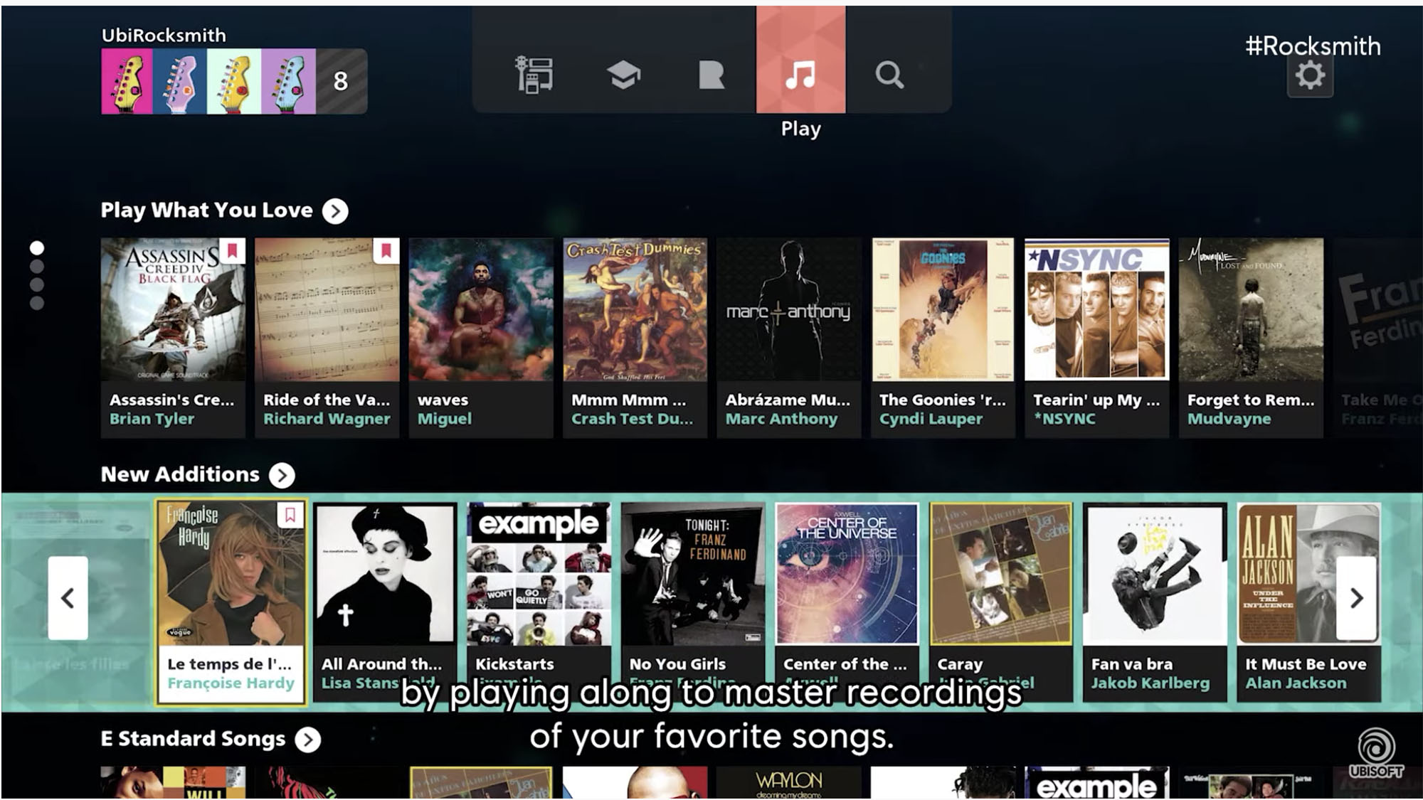Open waves by Miguel

coord(481,338)
